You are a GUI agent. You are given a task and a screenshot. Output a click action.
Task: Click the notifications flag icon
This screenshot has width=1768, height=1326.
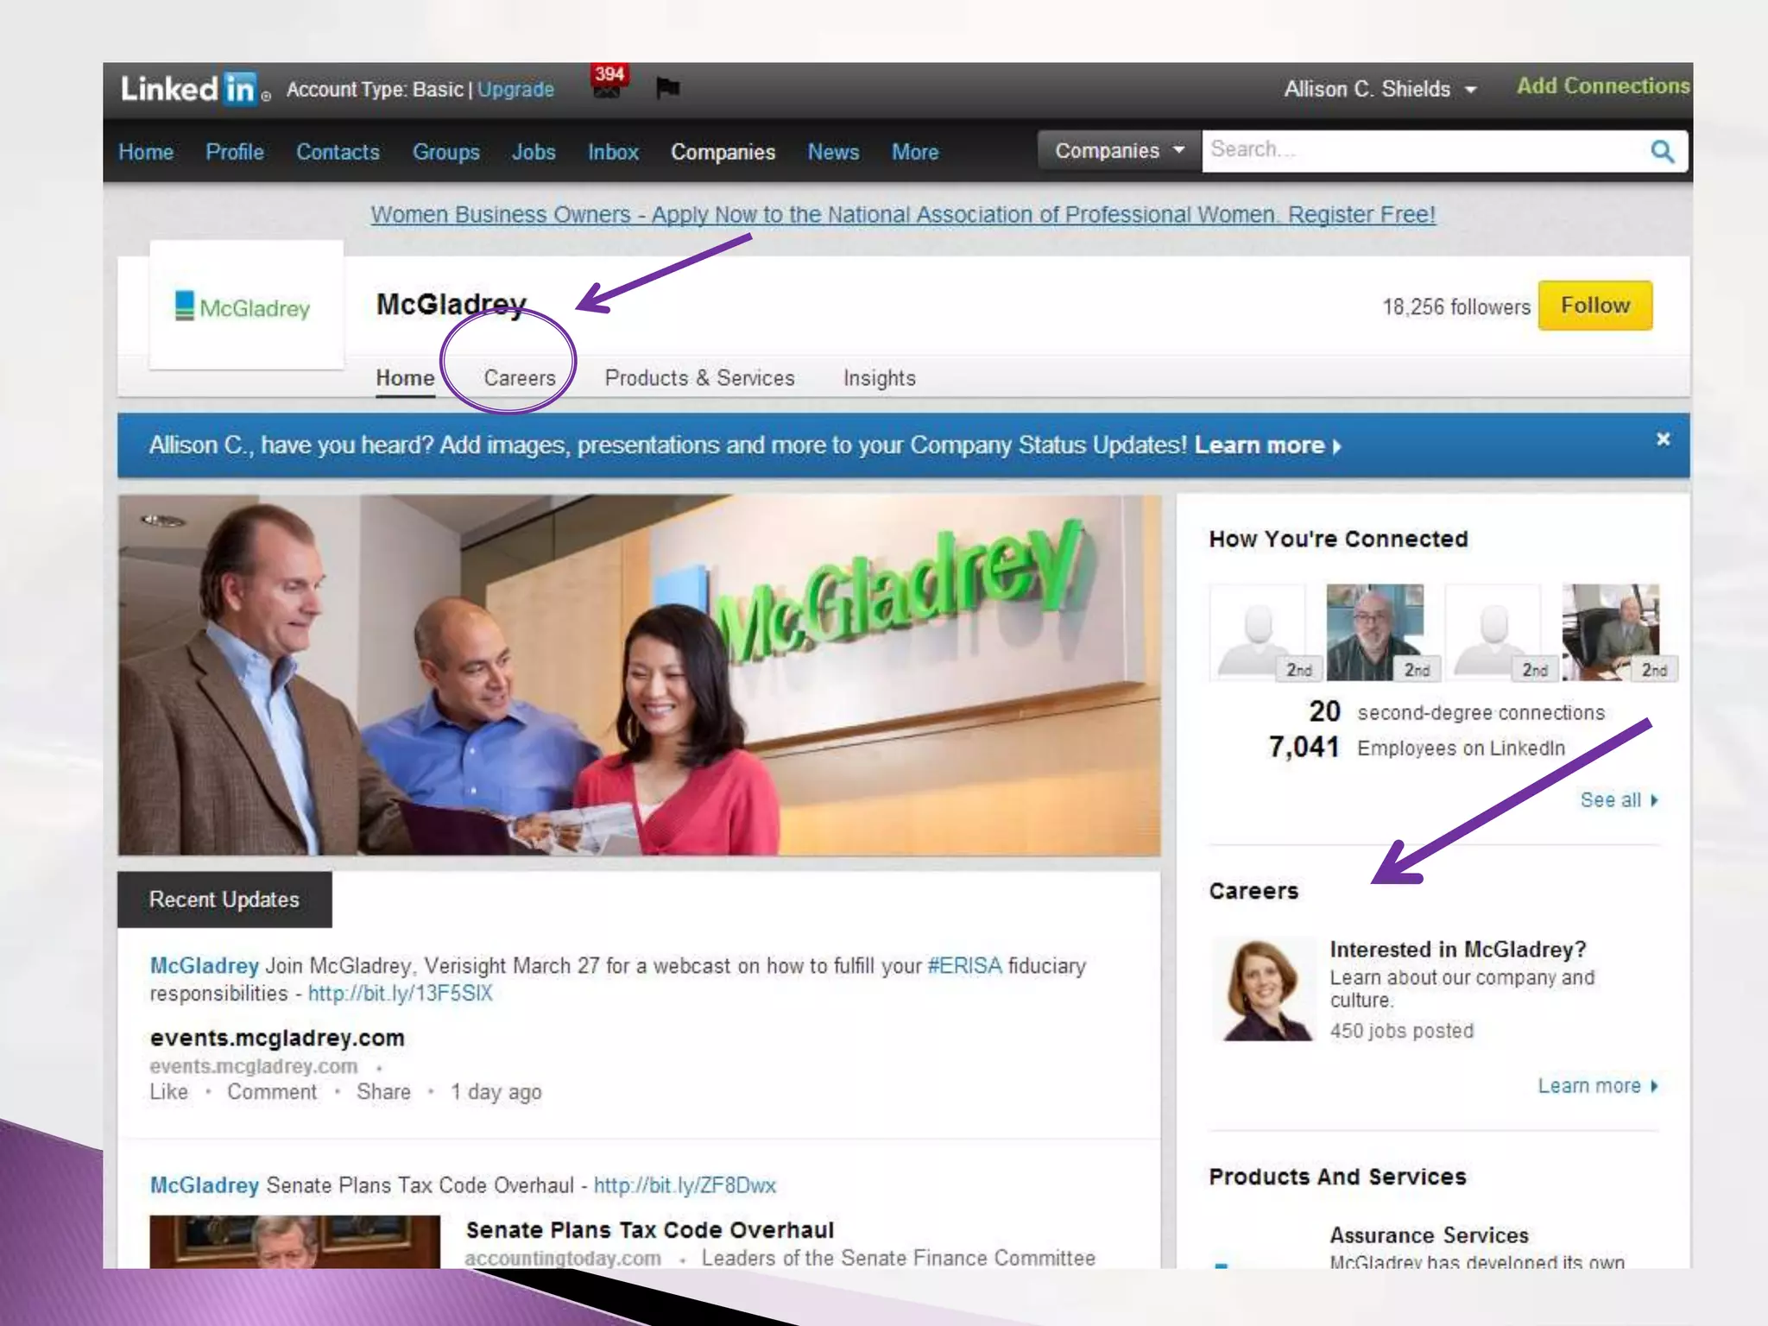[667, 87]
